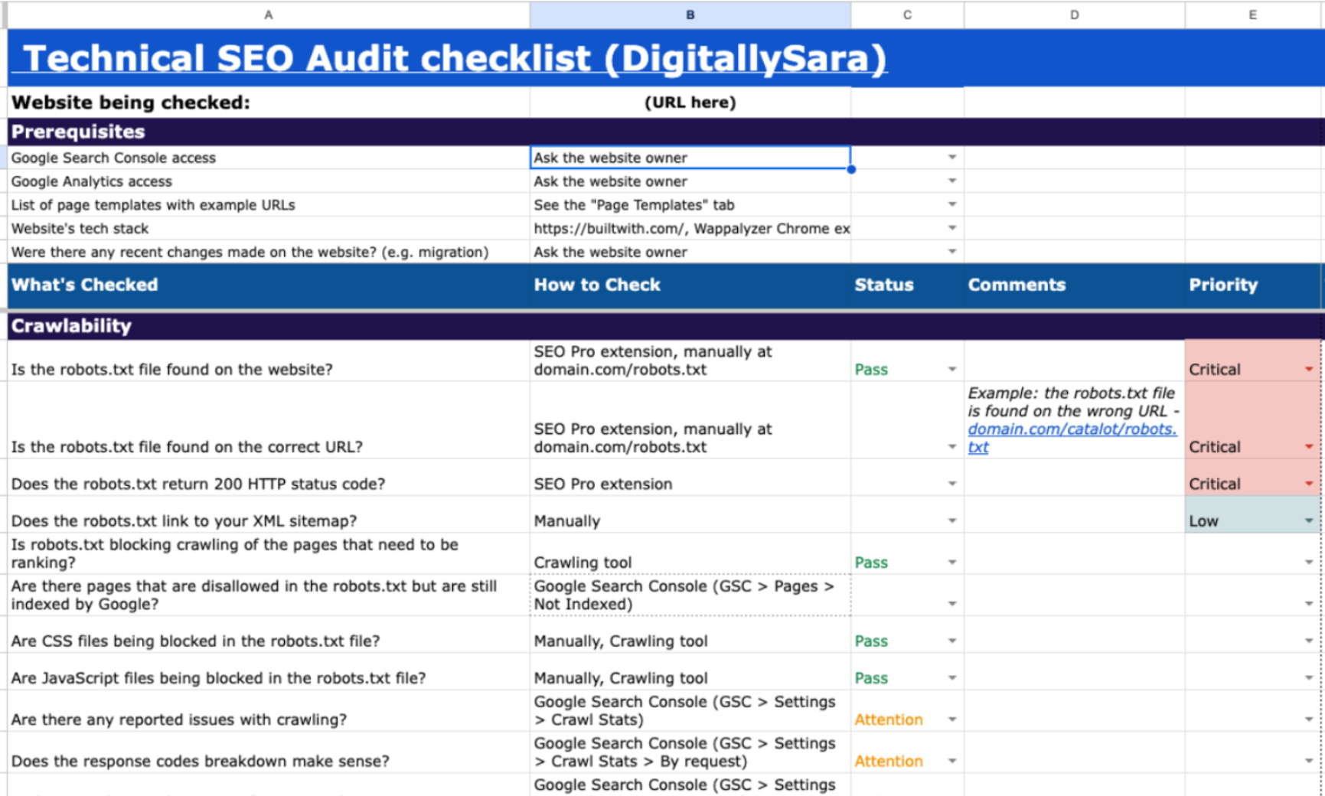Viewport: 1325px width, 796px height.
Task: Open status dropdown for Google Analytics access
Action: [952, 181]
